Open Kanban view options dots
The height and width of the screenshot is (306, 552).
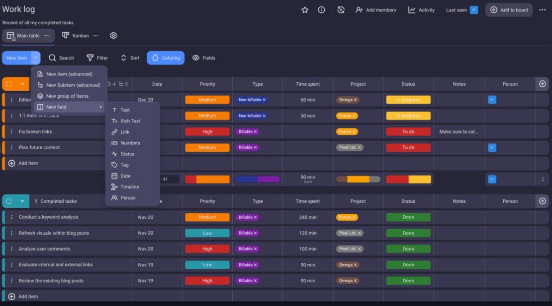click(96, 35)
